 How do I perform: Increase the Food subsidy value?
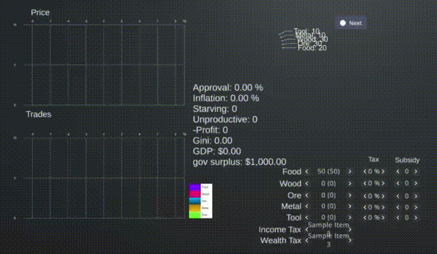[416, 172]
